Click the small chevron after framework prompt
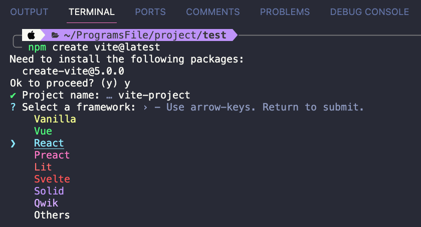 pos(145,107)
